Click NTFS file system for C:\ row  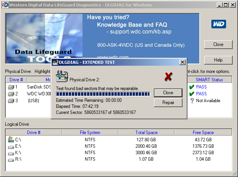(90, 139)
